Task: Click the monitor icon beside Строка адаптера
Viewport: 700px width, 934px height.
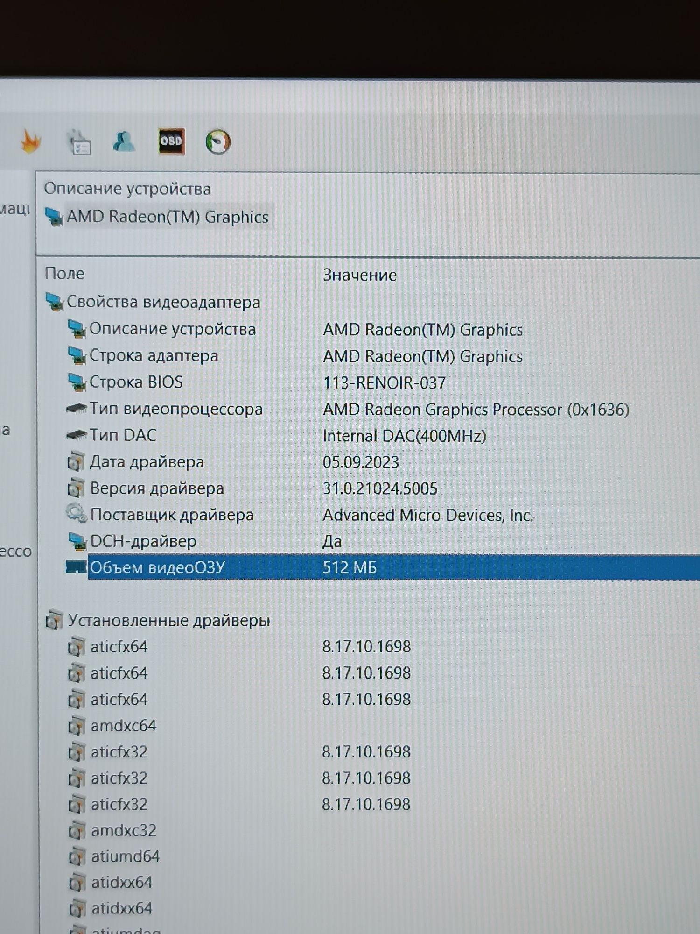Action: pyautogui.click(x=77, y=356)
